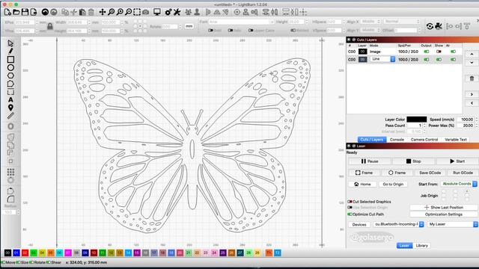
Task: Pick the blue 01 palette swatch
Action: pyautogui.click(x=16, y=253)
